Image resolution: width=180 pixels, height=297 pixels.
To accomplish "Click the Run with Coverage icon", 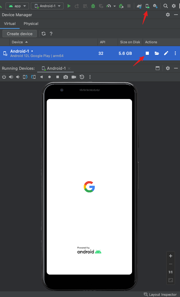I will tap(101, 6).
